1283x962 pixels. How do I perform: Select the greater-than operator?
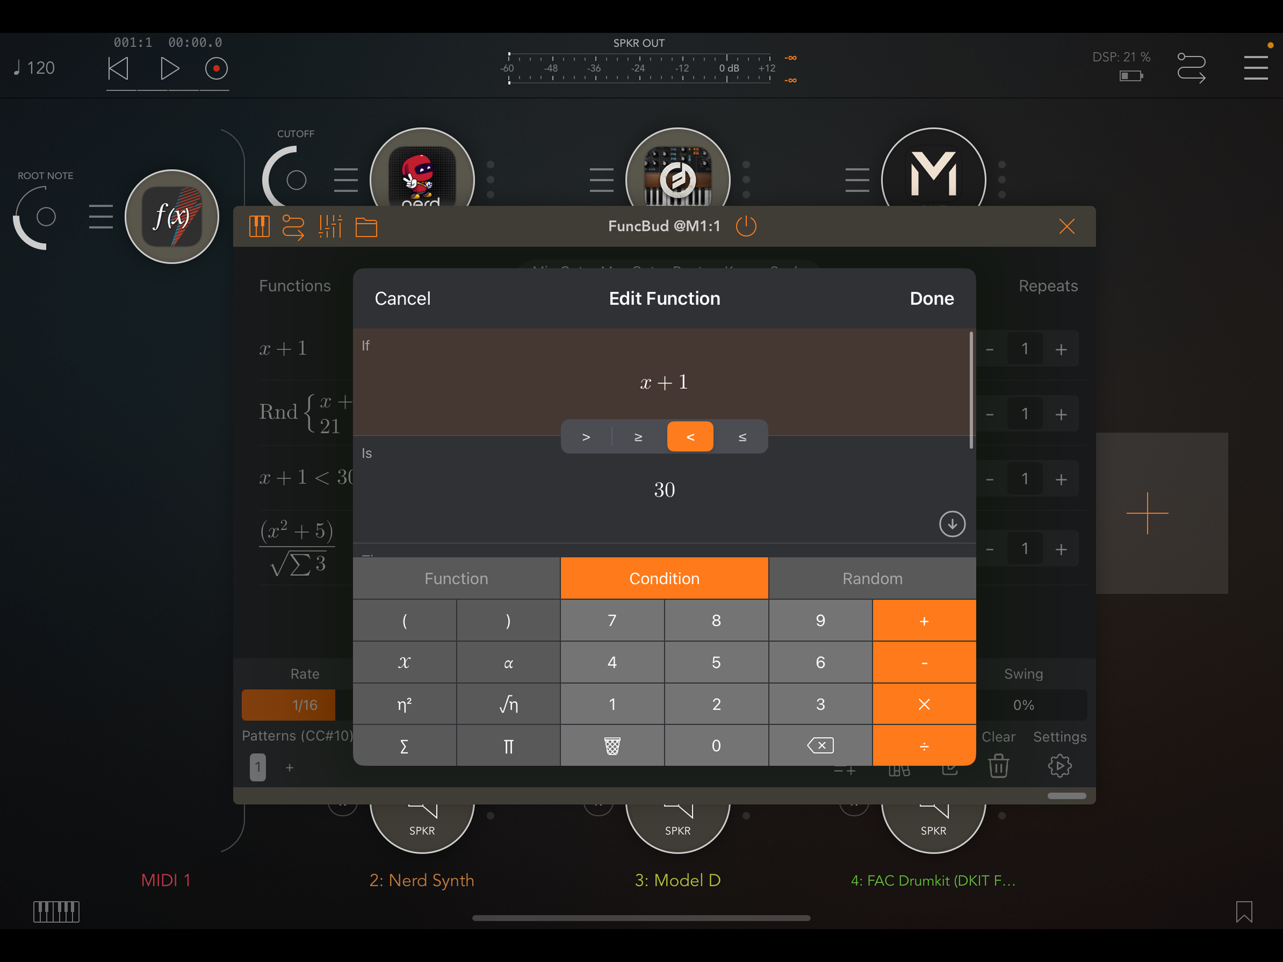[586, 436]
